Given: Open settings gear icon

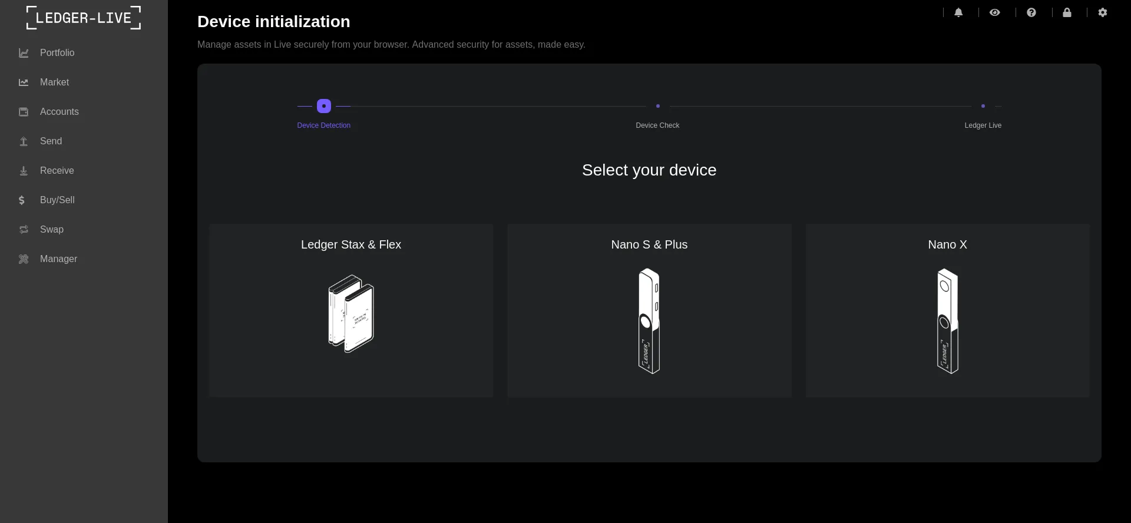Looking at the screenshot, I should pos(1103,12).
